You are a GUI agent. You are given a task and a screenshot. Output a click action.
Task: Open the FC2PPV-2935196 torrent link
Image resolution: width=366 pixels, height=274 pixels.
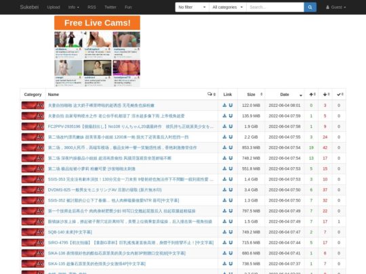click(x=131, y=127)
